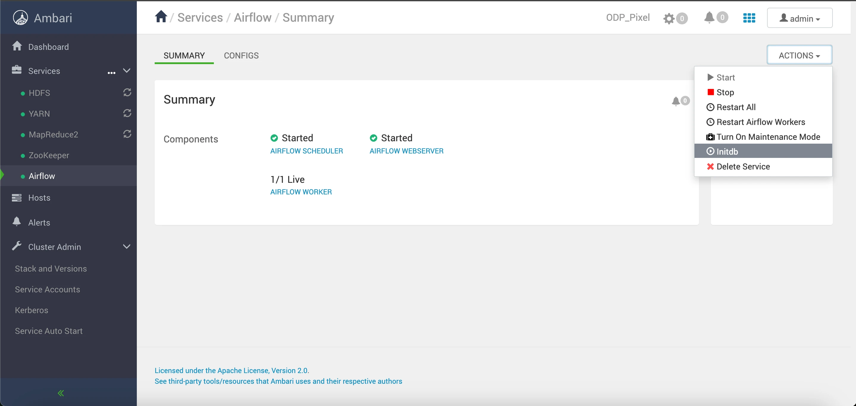Click the Start play triangle icon

711,77
